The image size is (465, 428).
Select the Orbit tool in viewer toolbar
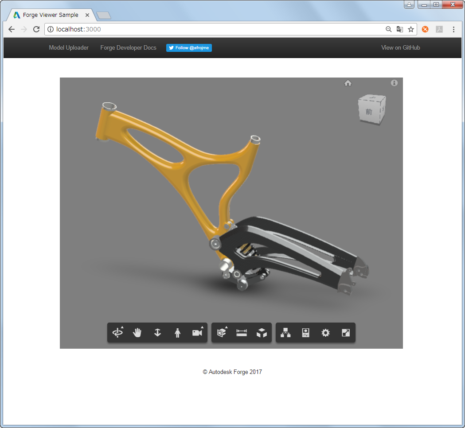[x=118, y=333]
